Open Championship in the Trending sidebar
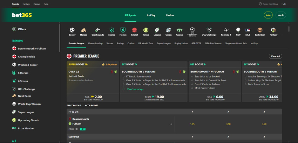 point(26,57)
